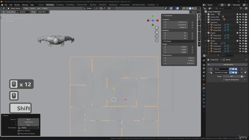Open the Object Mode dropdown
Image resolution: width=249 pixels, height=140 pixels.
tap(15, 8)
